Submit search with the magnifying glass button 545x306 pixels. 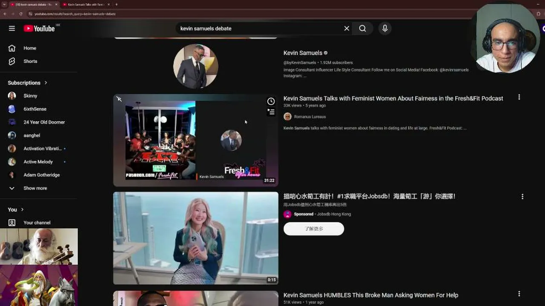[x=362, y=28]
